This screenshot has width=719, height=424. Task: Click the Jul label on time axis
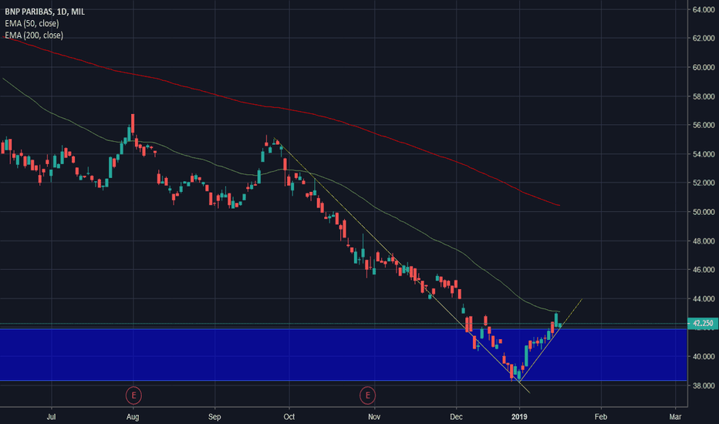(x=52, y=416)
